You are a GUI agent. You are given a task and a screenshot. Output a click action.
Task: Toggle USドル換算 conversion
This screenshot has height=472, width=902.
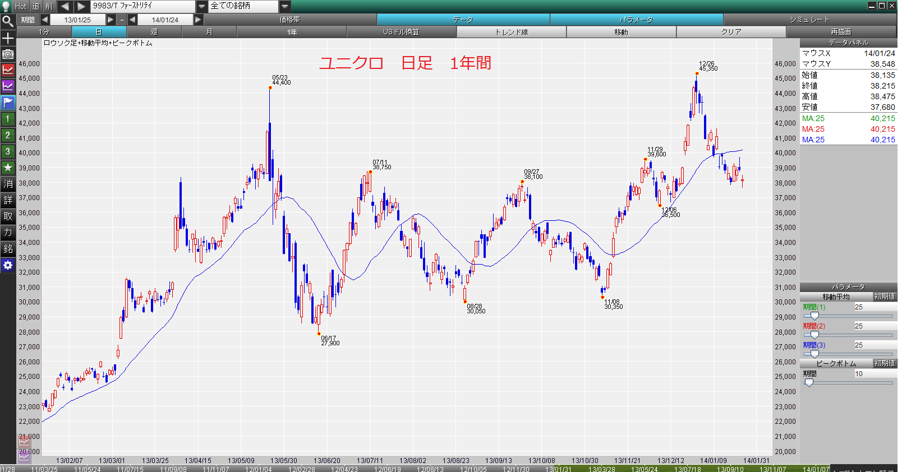coord(402,32)
